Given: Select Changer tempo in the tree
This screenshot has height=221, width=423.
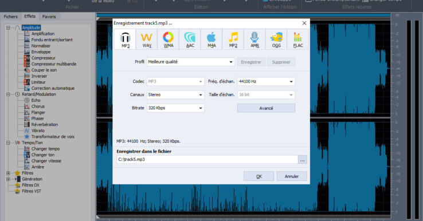Looking at the screenshot, I should [45, 149].
